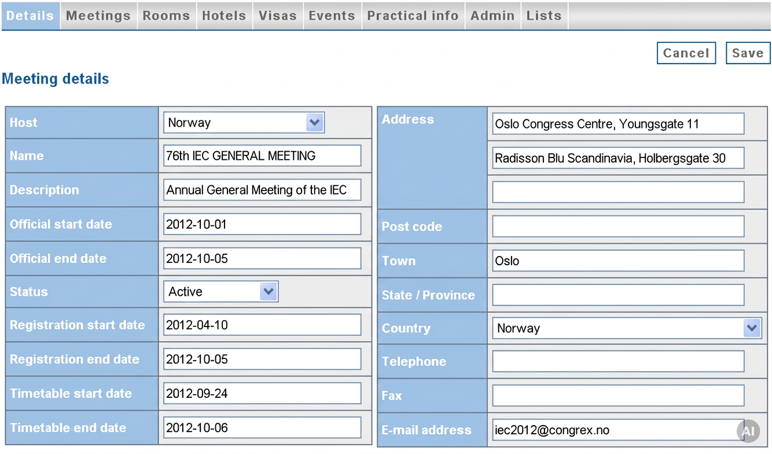Viewport: 772px width, 454px height.
Task: Click the Telephone input field
Action: [x=618, y=361]
